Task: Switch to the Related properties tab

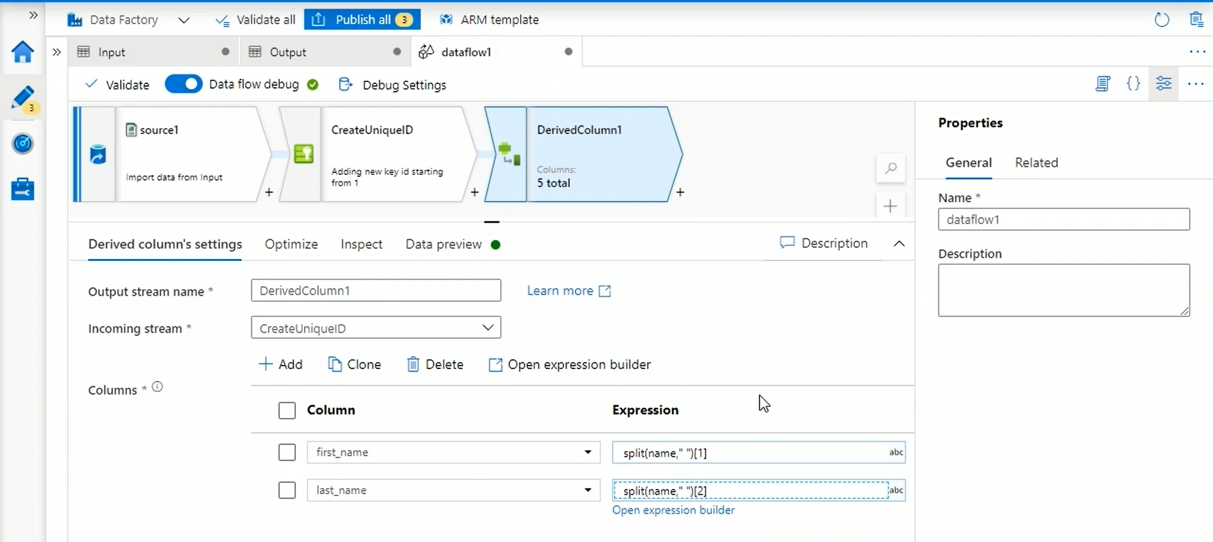Action: (1036, 162)
